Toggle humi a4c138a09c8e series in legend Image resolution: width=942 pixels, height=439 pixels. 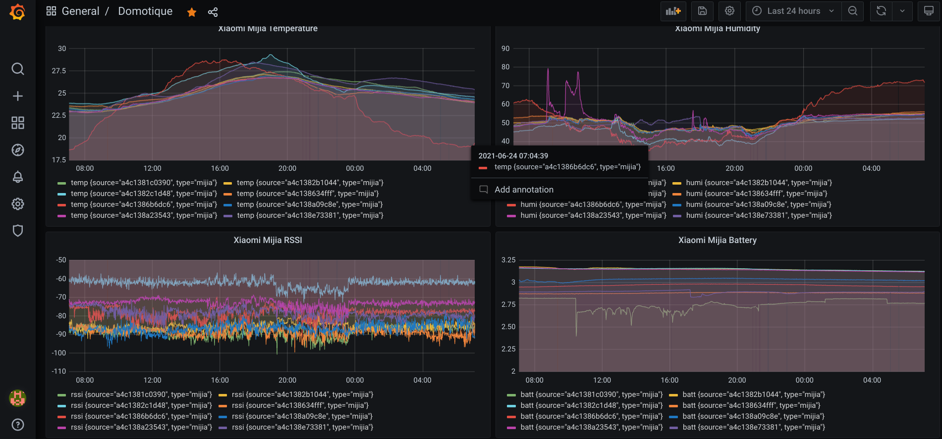click(759, 204)
